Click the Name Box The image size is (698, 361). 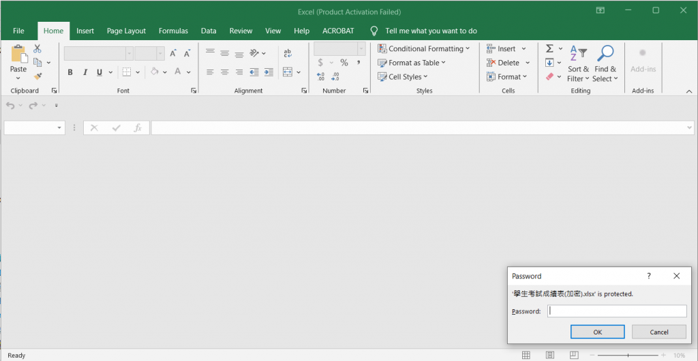coord(34,128)
